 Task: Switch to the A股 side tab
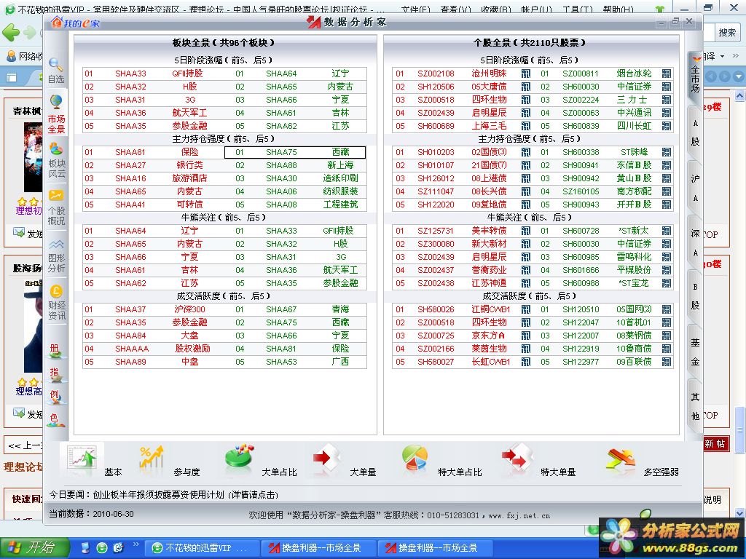tap(695, 132)
